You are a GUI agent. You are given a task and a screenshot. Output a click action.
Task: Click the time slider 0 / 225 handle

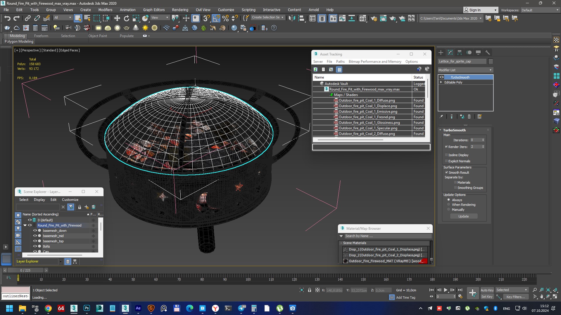point(25,270)
